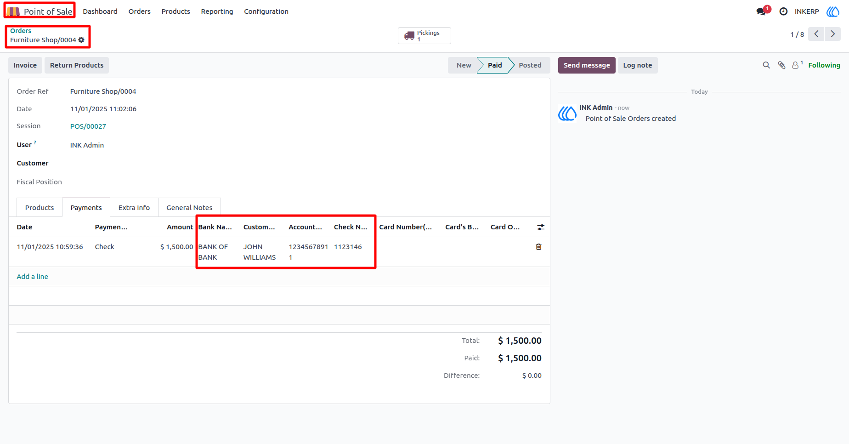Screen dimensions: 849x444
Task: Switch to the Products tab
Action: [40, 208]
